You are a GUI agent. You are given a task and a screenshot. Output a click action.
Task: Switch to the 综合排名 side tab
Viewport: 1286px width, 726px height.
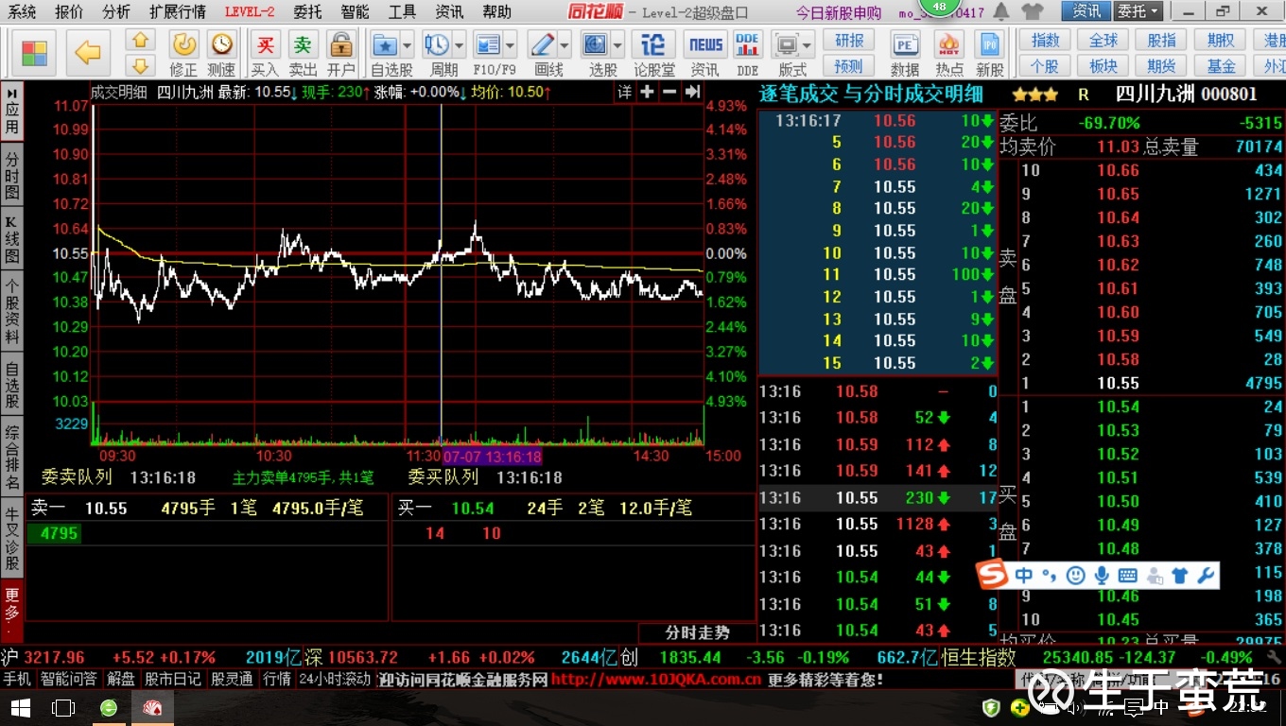point(11,458)
